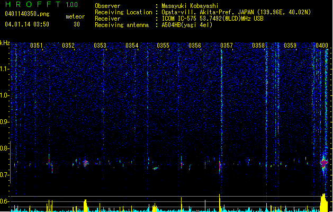Click the 'Receiving antenna' label
This screenshot has width=333, height=212.
coord(122,25)
